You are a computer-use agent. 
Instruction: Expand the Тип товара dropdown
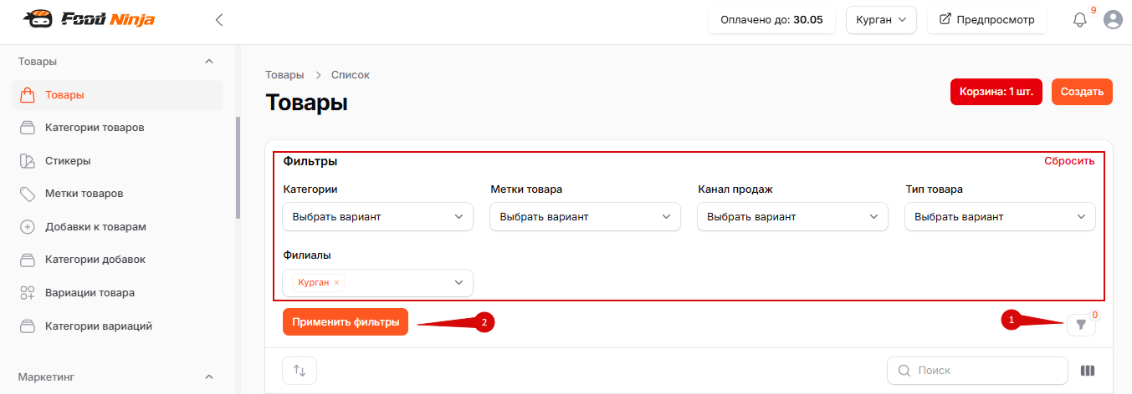pyautogui.click(x=1000, y=217)
